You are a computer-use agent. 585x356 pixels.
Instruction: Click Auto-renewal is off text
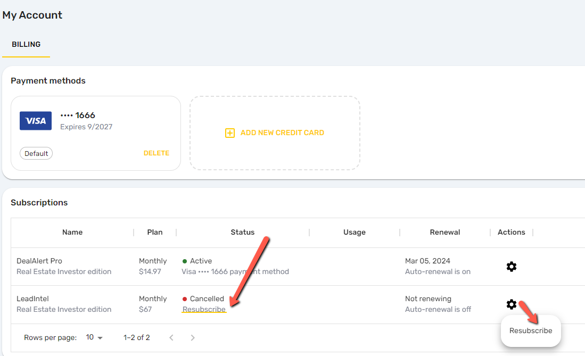coord(438,309)
